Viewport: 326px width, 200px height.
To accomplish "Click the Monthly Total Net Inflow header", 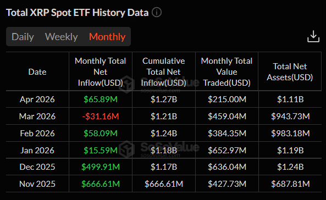I will (101, 72).
